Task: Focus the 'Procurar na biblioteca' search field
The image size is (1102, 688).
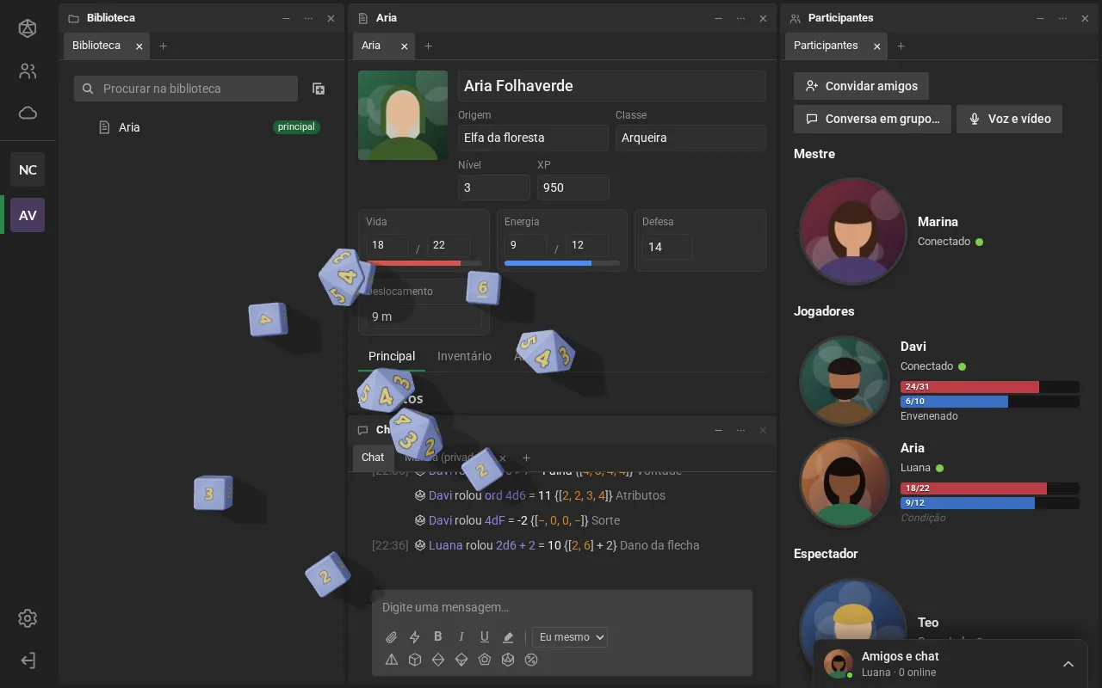Action: (186, 89)
